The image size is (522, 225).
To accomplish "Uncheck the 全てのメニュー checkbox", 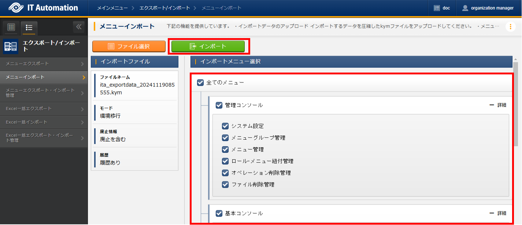I will (x=200, y=82).
